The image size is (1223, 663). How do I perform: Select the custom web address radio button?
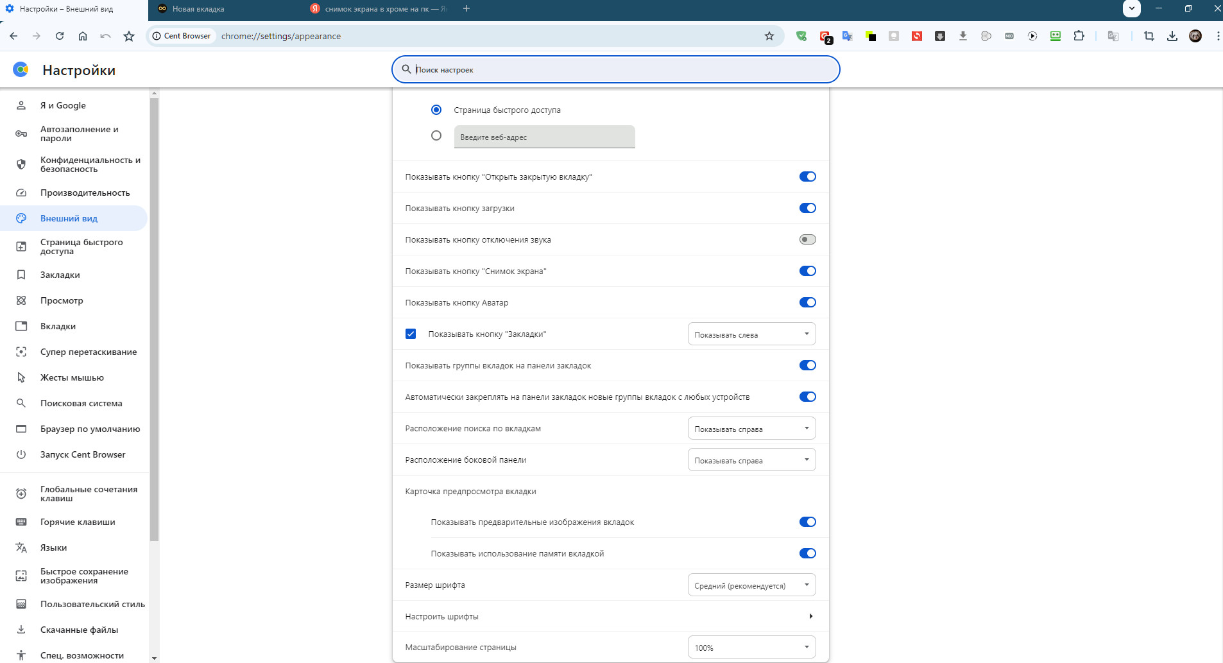436,135
